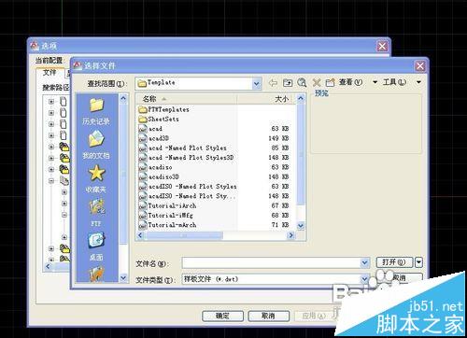Image resolution: width=467 pixels, height=338 pixels.
Task: Click the arrow beside the 打开 button
Action: tap(419, 262)
